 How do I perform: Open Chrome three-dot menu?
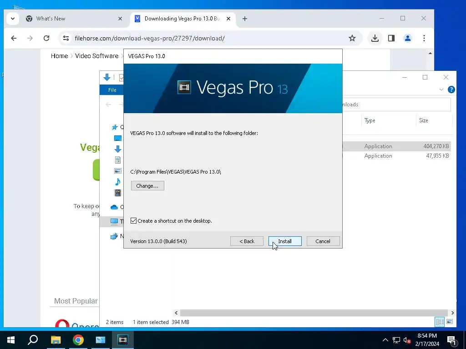424,38
